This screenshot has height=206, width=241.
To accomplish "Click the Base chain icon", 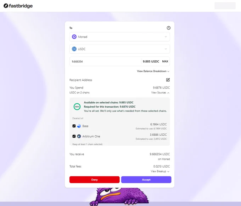I will 79,126.
